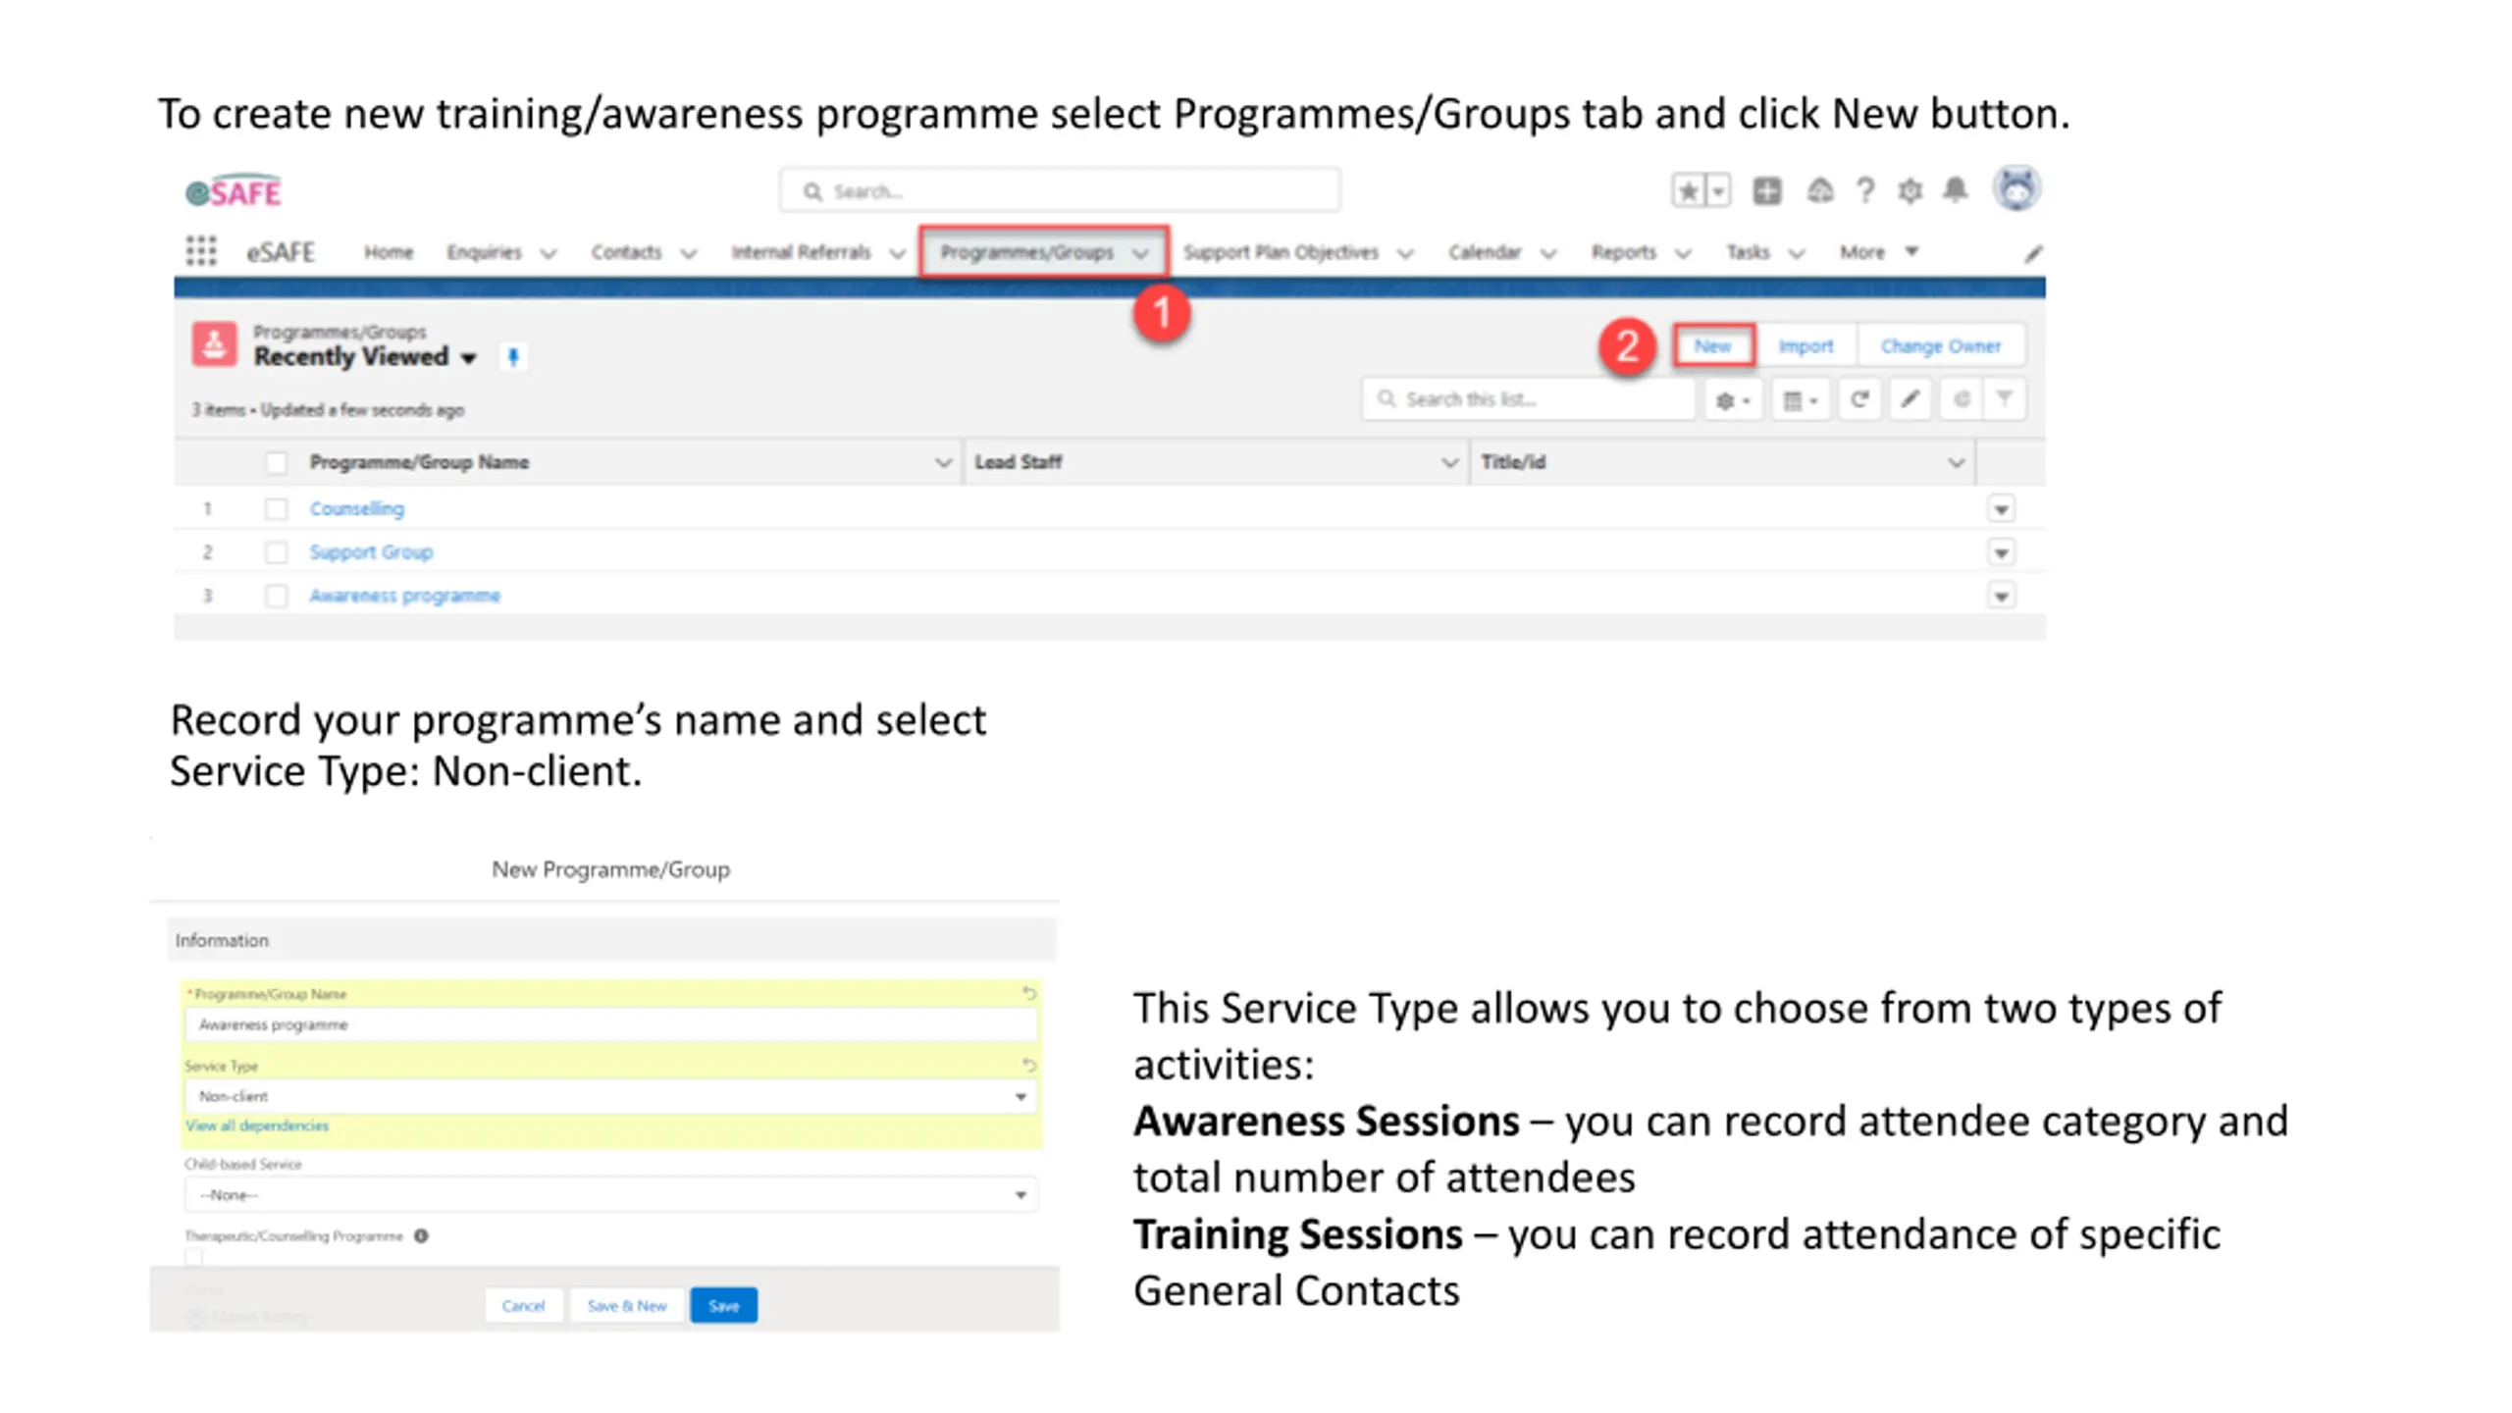Open the list view controls gear dropdown
The image size is (2512, 1413).
[1733, 399]
